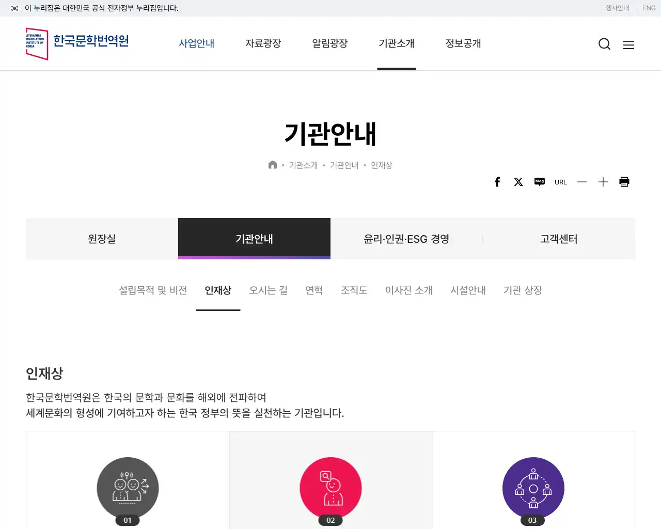The width and height of the screenshot is (661, 529).
Task: Share page on X icon
Action: pos(518,182)
